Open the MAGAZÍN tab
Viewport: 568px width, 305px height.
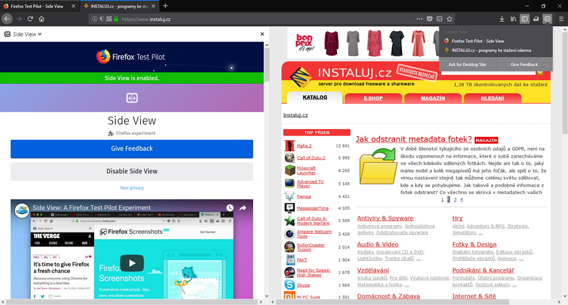click(x=433, y=98)
